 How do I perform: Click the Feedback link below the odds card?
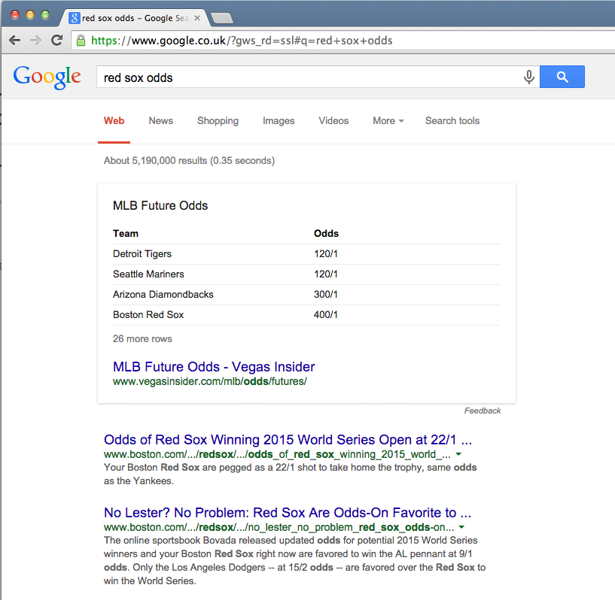483,411
